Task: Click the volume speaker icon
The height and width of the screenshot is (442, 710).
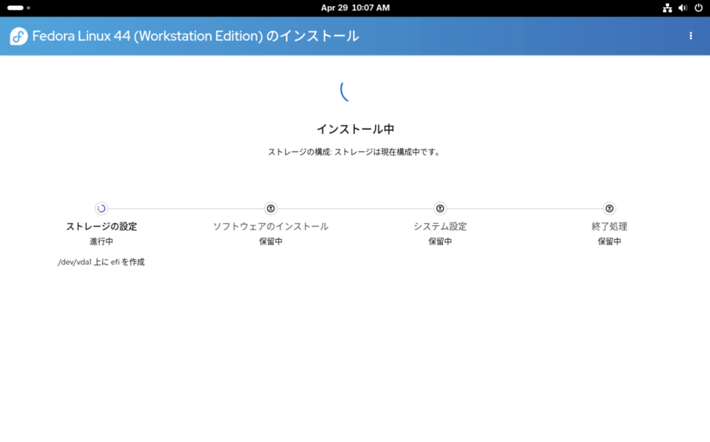Action: point(683,8)
